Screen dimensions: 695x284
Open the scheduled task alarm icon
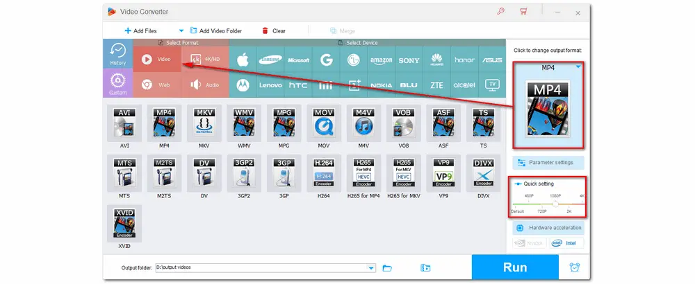pos(575,267)
